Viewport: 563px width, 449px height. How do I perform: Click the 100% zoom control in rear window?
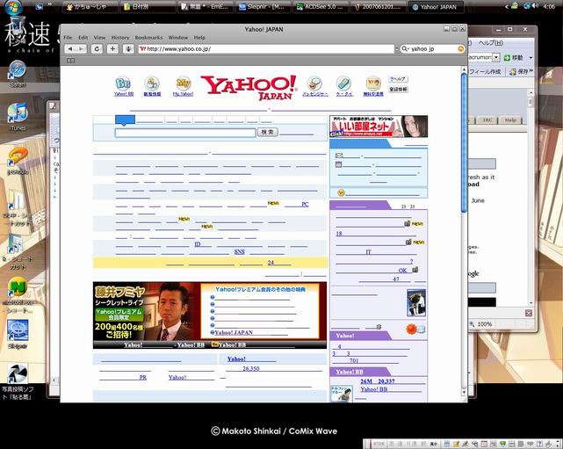[x=481, y=324]
